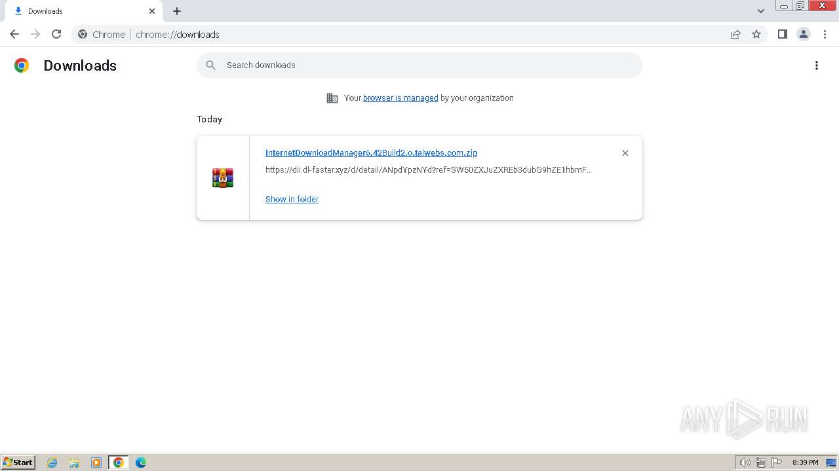Open the InternetDownloadManager zip file link
The image size is (839, 471).
371,152
